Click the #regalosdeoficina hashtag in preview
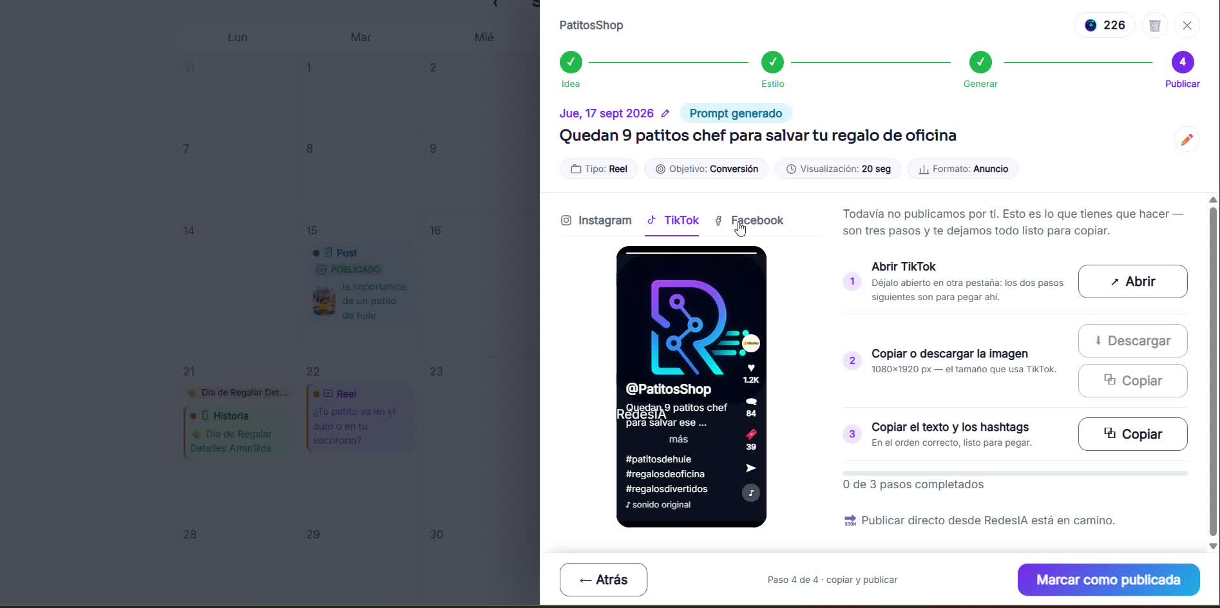This screenshot has height=608, width=1220. tap(665, 474)
